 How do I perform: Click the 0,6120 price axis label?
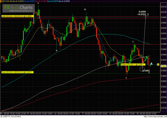pyautogui.click(x=164, y=7)
